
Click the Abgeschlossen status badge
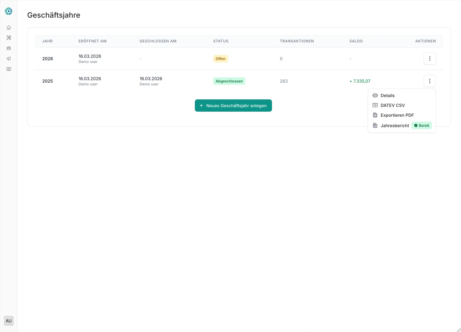[x=229, y=81]
